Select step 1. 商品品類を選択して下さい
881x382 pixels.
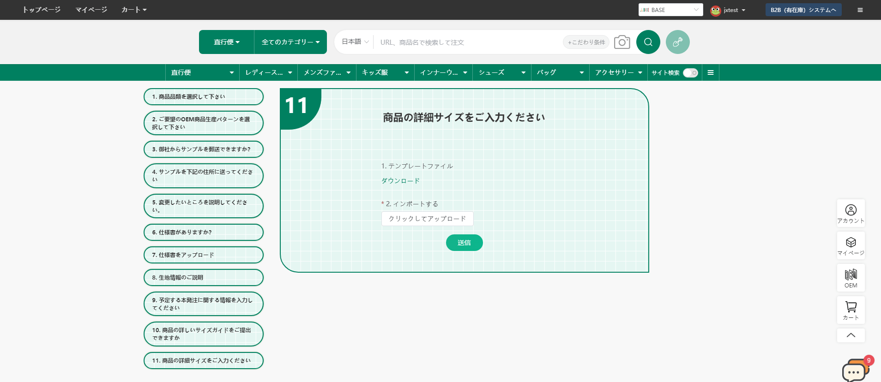click(x=204, y=97)
